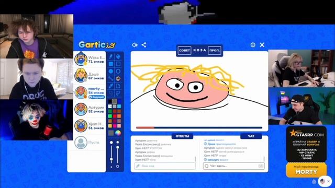Select the straight line tool
This screenshot has height=188, width=335.
[111, 79]
